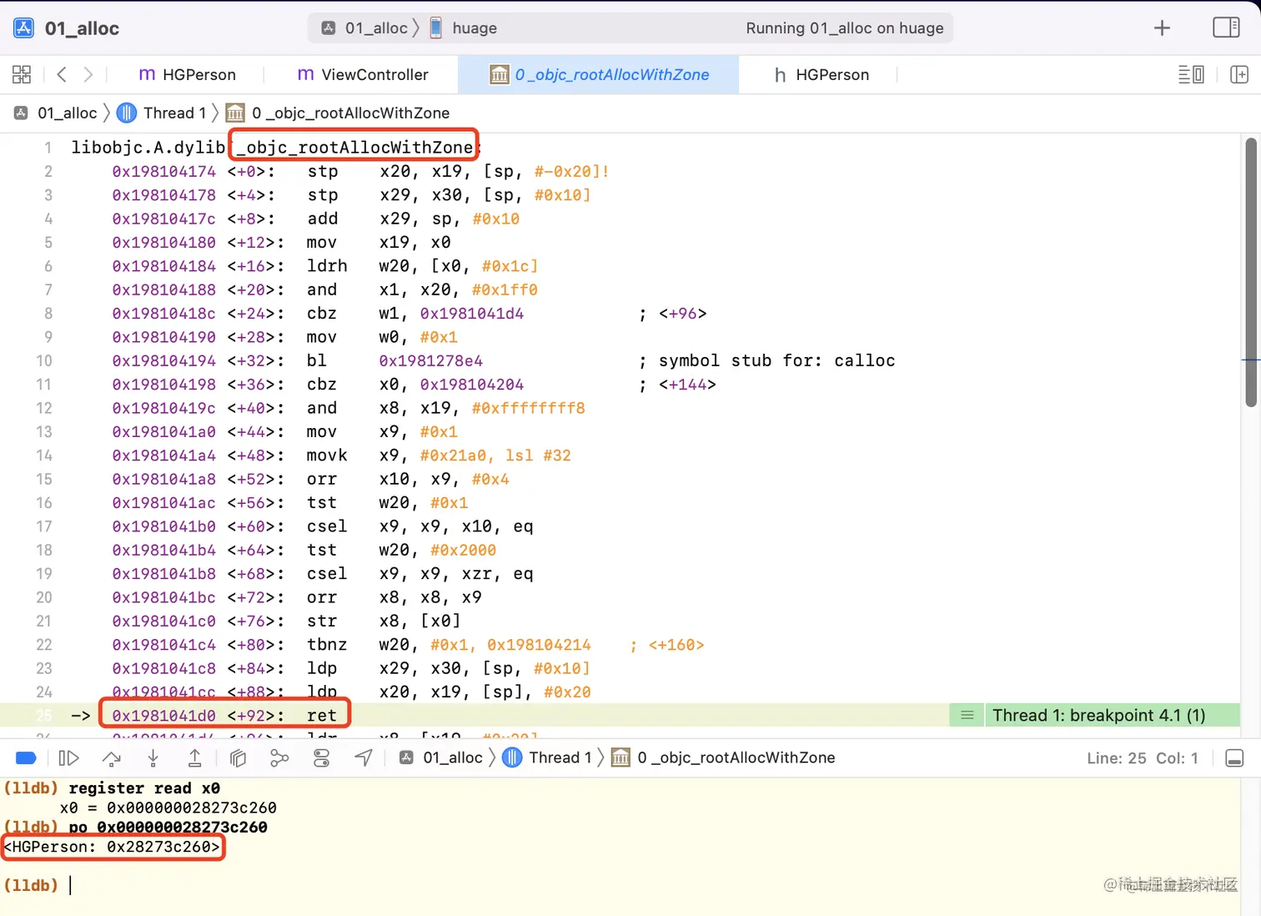Open the editor options lines menu
Viewport: 1261px width, 916px height.
[x=1191, y=74]
